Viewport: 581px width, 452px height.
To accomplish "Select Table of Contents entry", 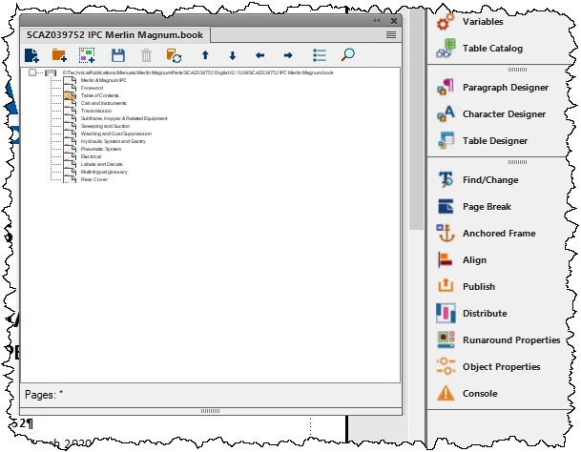I will point(99,95).
